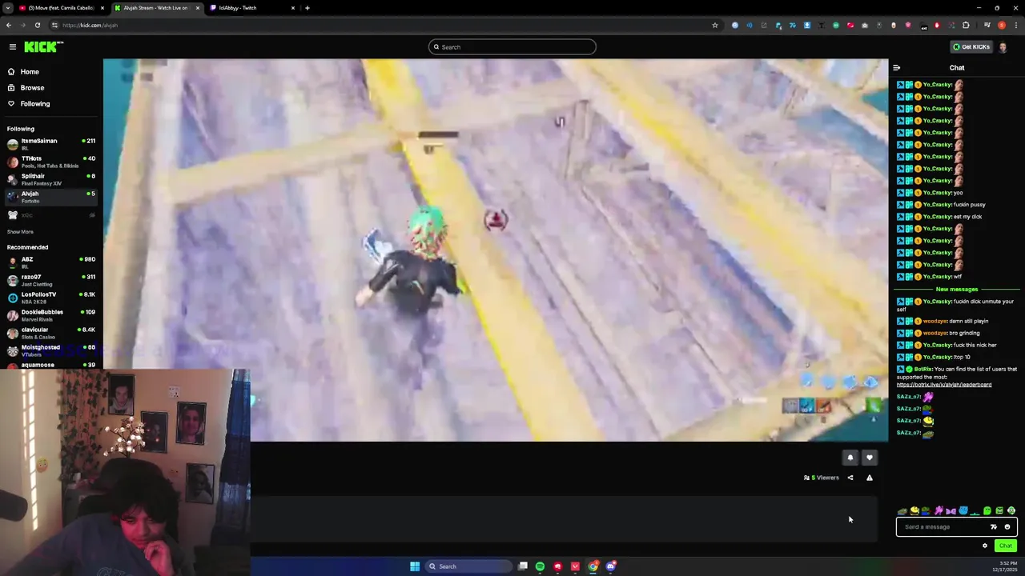Open LosPollosTV recommended channel
Image resolution: width=1025 pixels, height=576 pixels.
point(51,298)
